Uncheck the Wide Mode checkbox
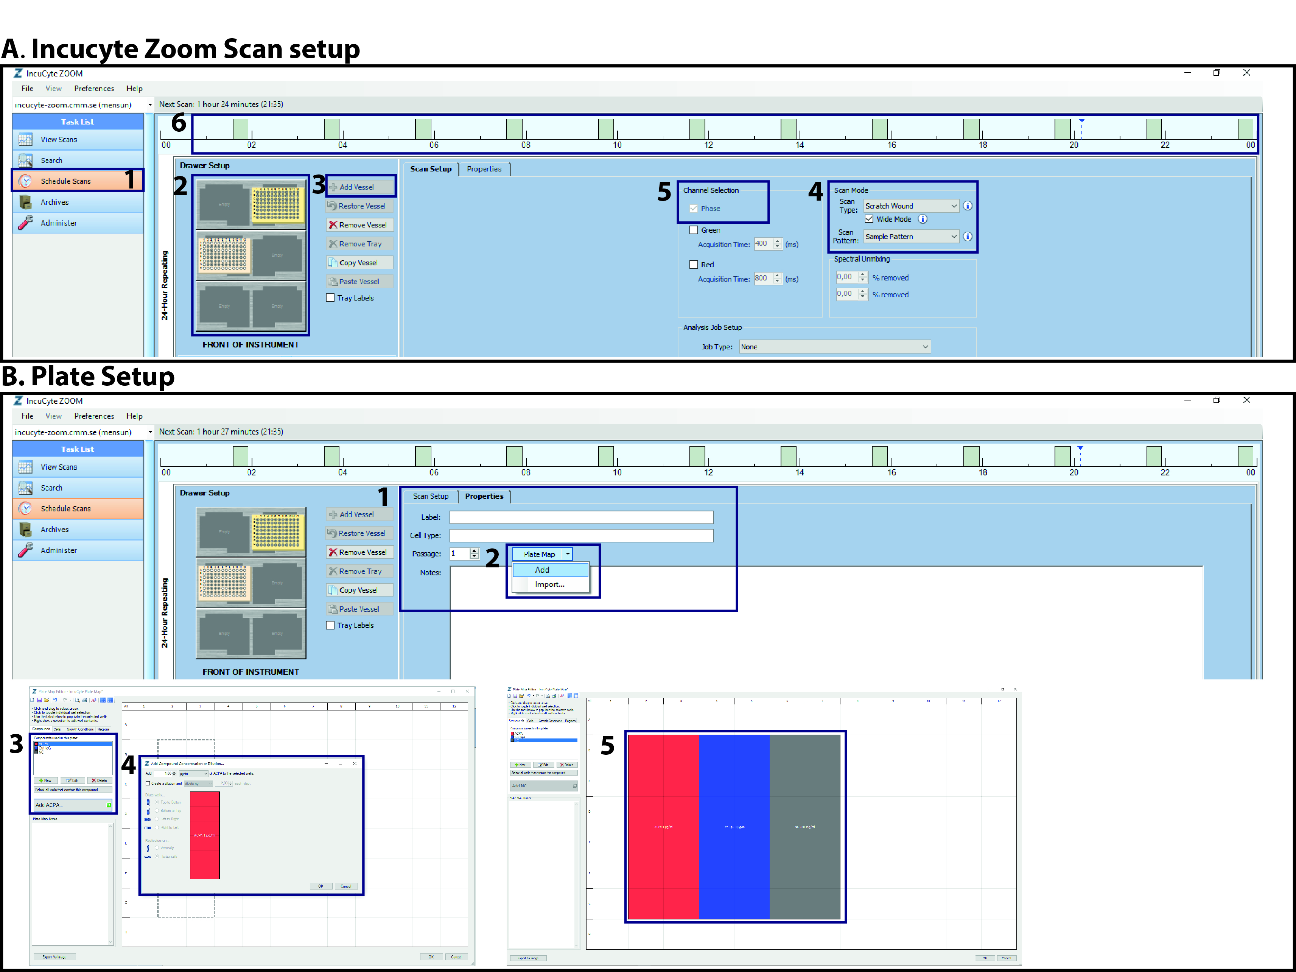 870,219
